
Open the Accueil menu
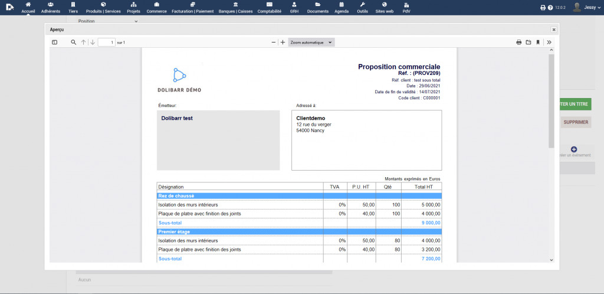(28, 8)
